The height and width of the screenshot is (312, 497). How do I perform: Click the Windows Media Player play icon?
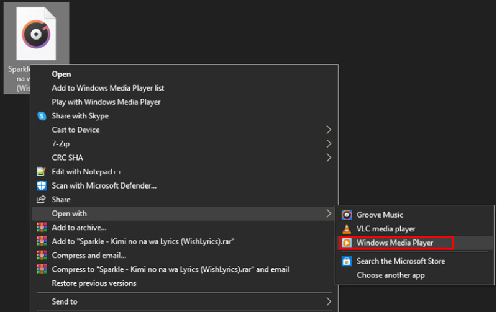(x=347, y=243)
